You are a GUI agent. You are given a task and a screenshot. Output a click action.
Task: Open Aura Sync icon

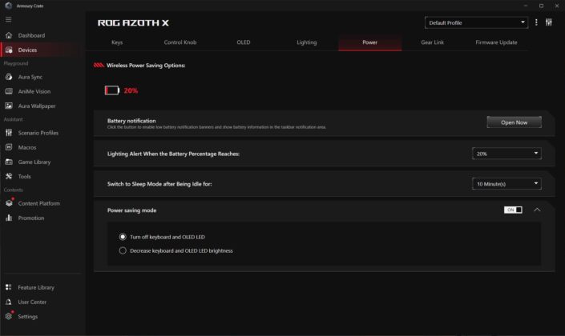coord(9,77)
